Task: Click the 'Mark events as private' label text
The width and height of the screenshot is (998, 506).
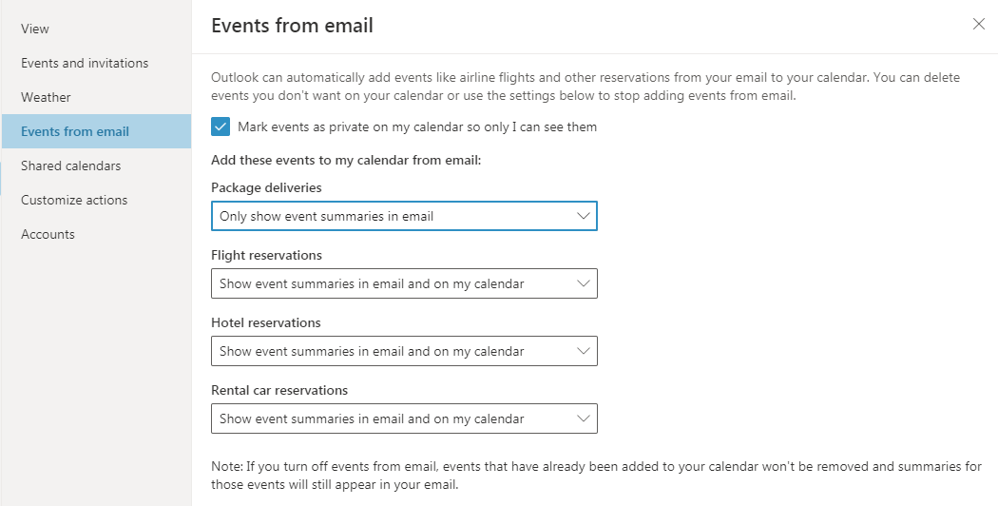Action: (416, 126)
